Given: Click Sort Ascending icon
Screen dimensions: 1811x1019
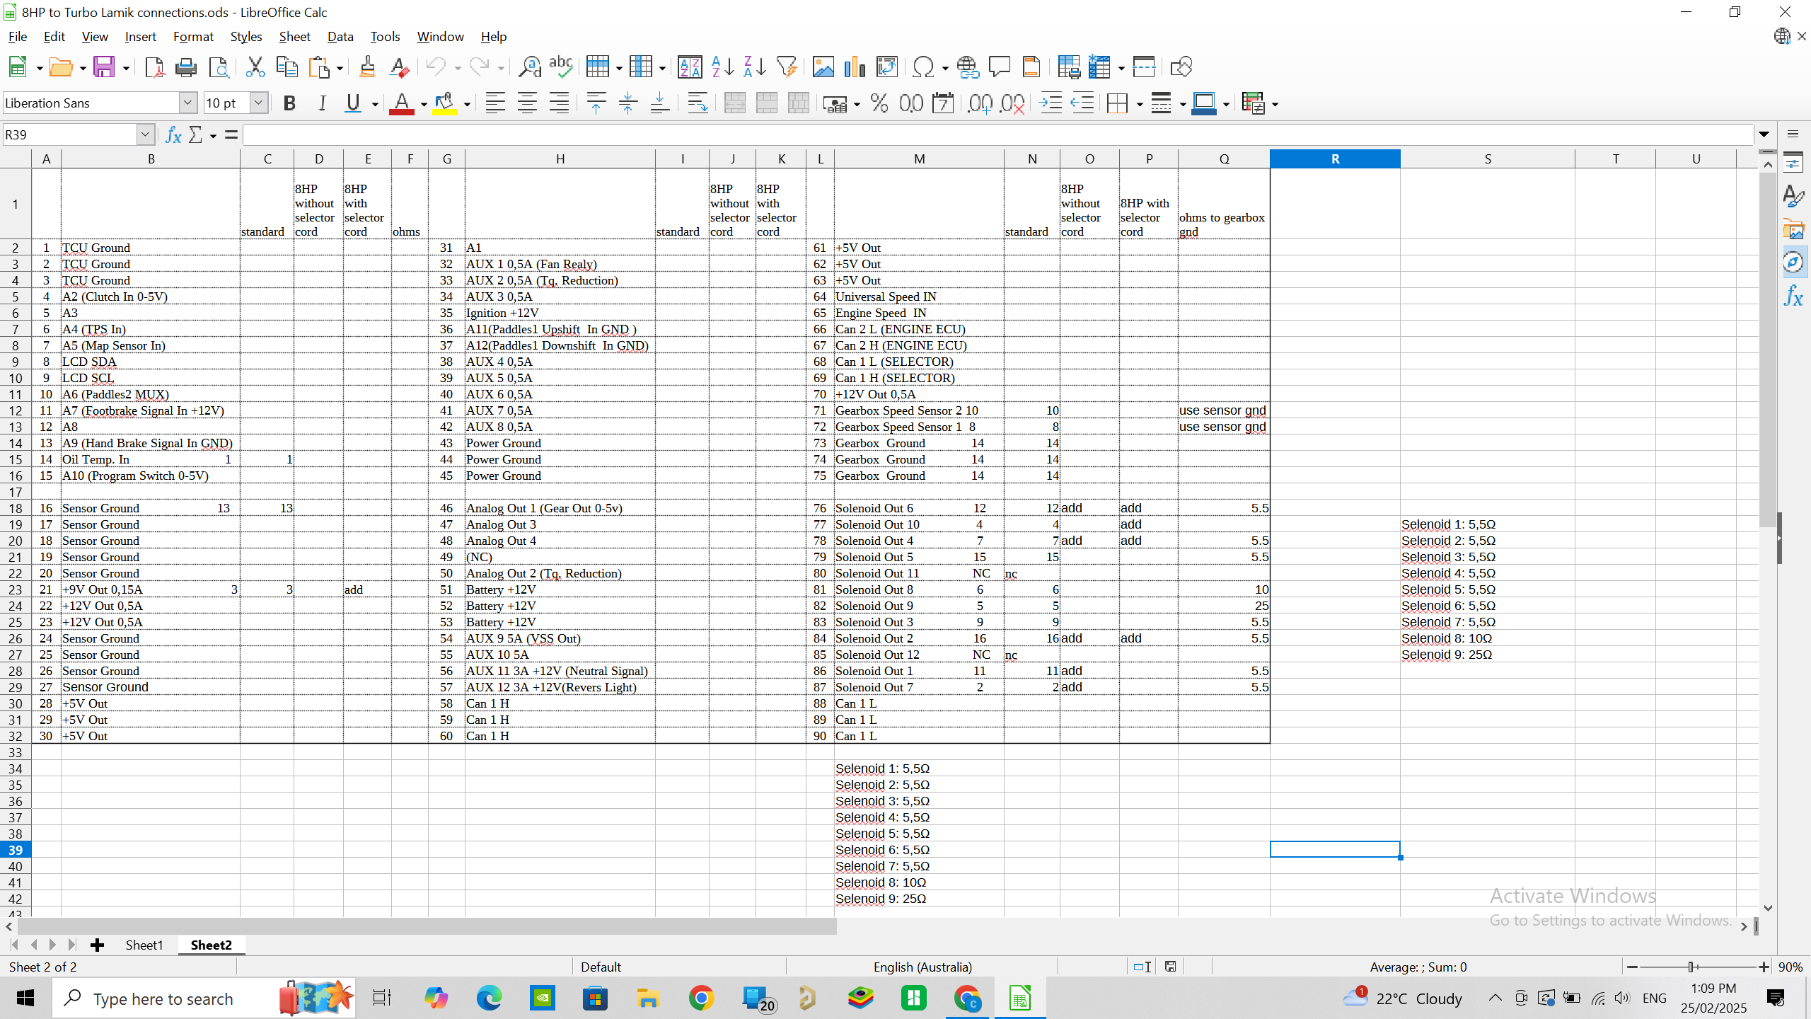Looking at the screenshot, I should 722,67.
